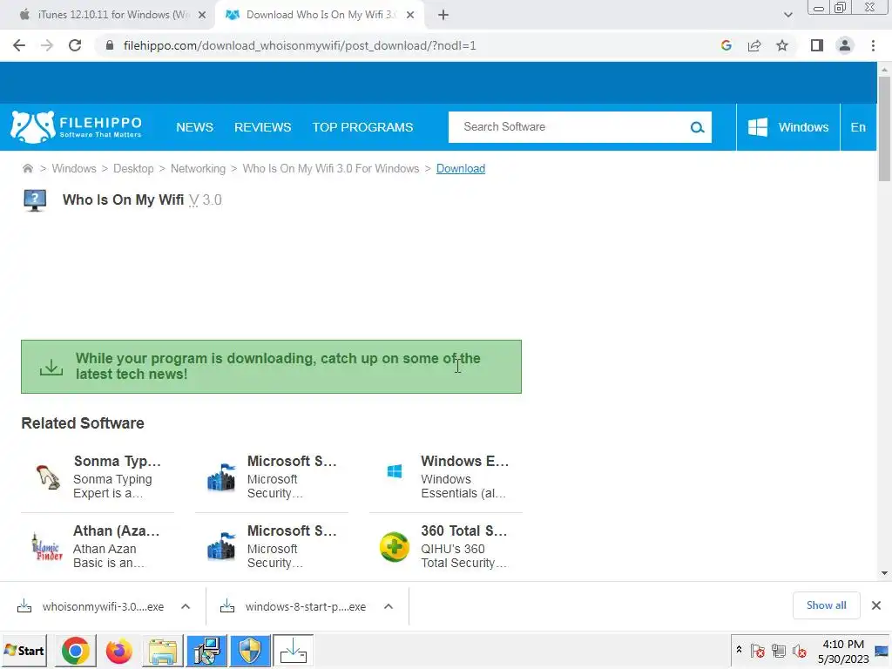Image resolution: width=892 pixels, height=669 pixels.
Task: Click the security shield taskbar icon
Action: pyautogui.click(x=250, y=650)
